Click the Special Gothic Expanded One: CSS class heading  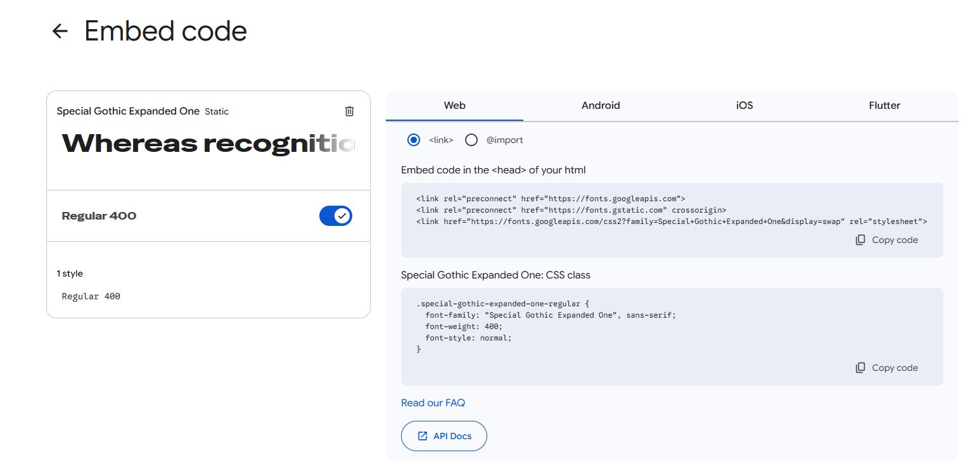click(x=495, y=275)
